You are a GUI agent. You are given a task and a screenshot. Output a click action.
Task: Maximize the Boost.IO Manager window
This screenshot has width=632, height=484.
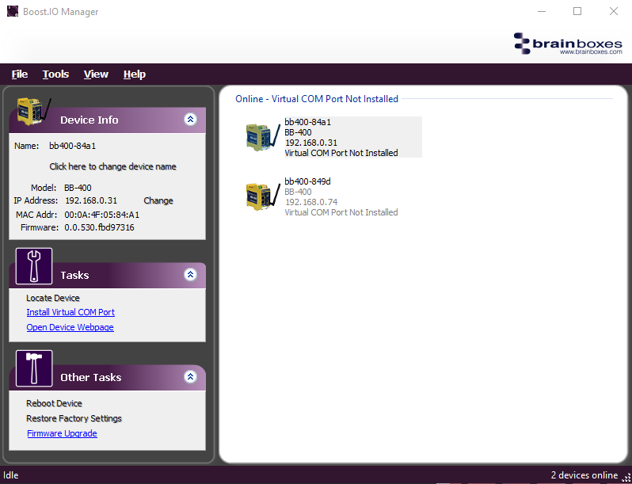click(x=577, y=11)
